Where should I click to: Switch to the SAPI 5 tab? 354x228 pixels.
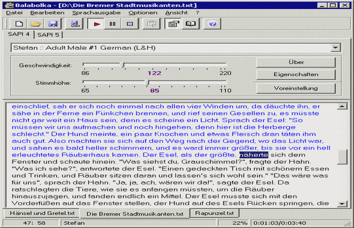tap(48, 35)
